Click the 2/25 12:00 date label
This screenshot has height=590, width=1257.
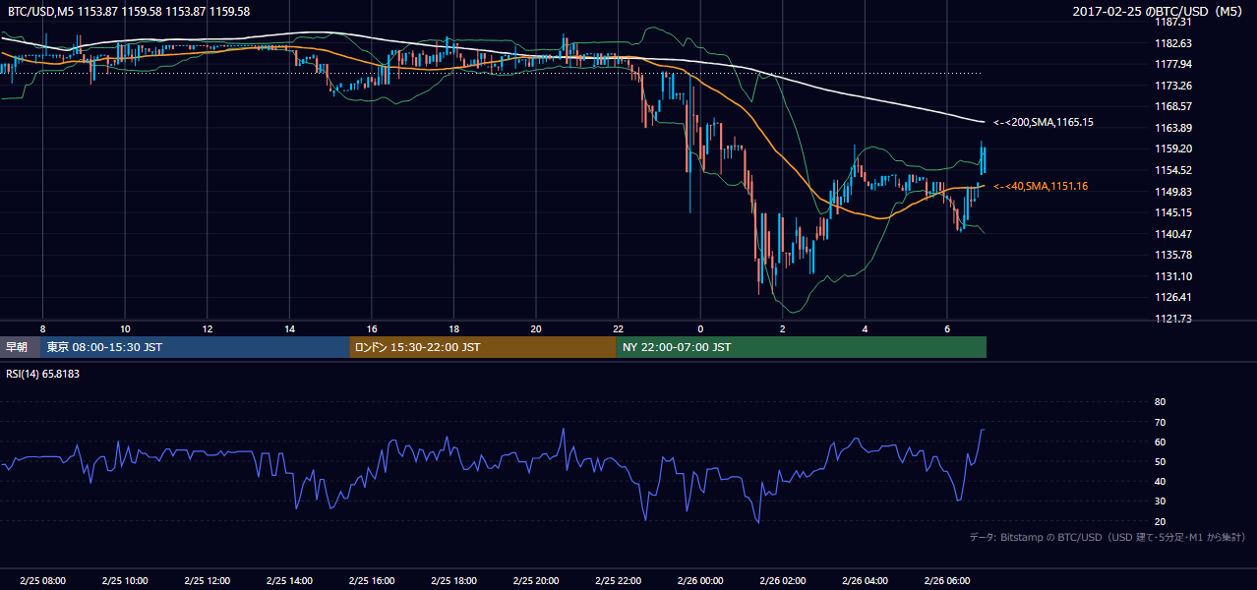point(207,581)
